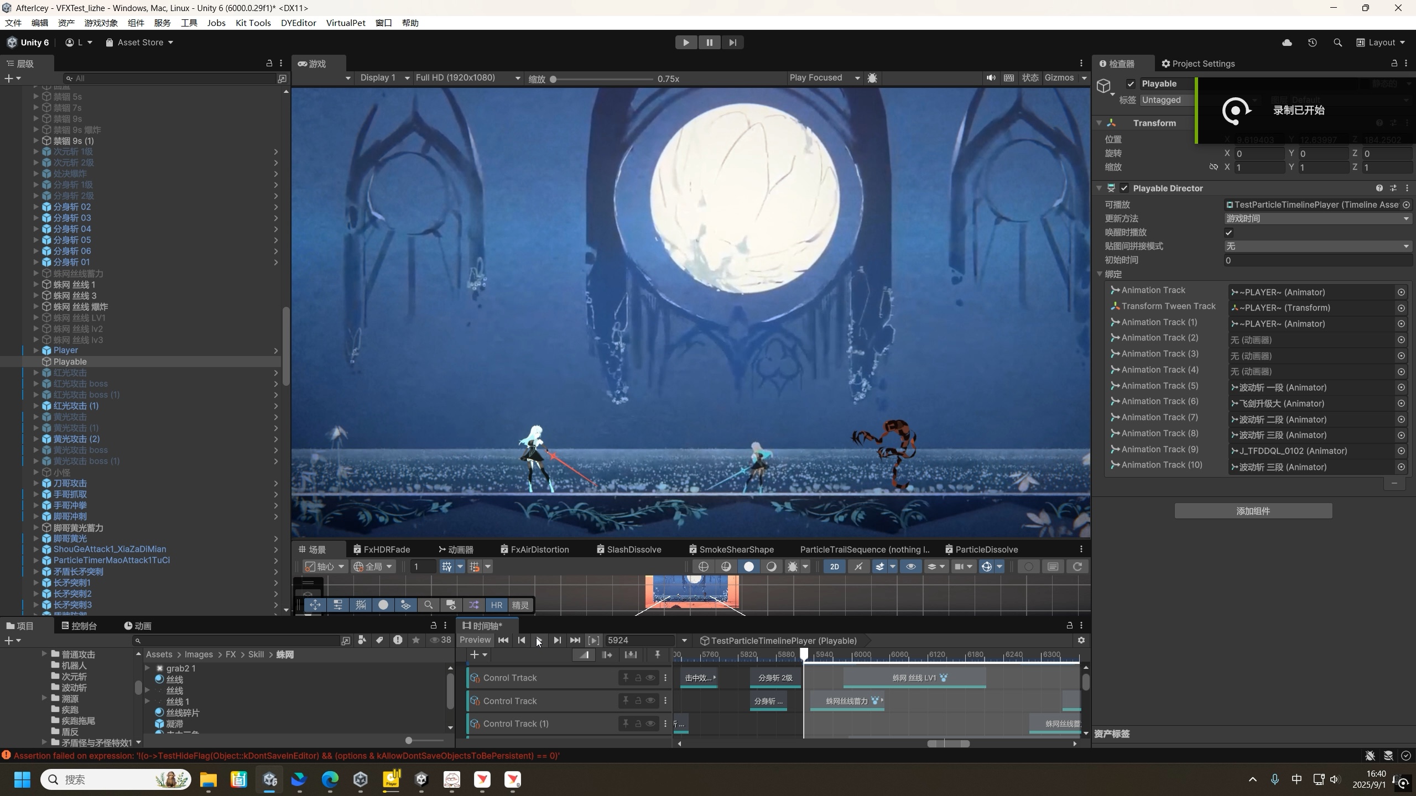Open the Layout dropdown
The image size is (1416, 796).
(x=1381, y=43)
